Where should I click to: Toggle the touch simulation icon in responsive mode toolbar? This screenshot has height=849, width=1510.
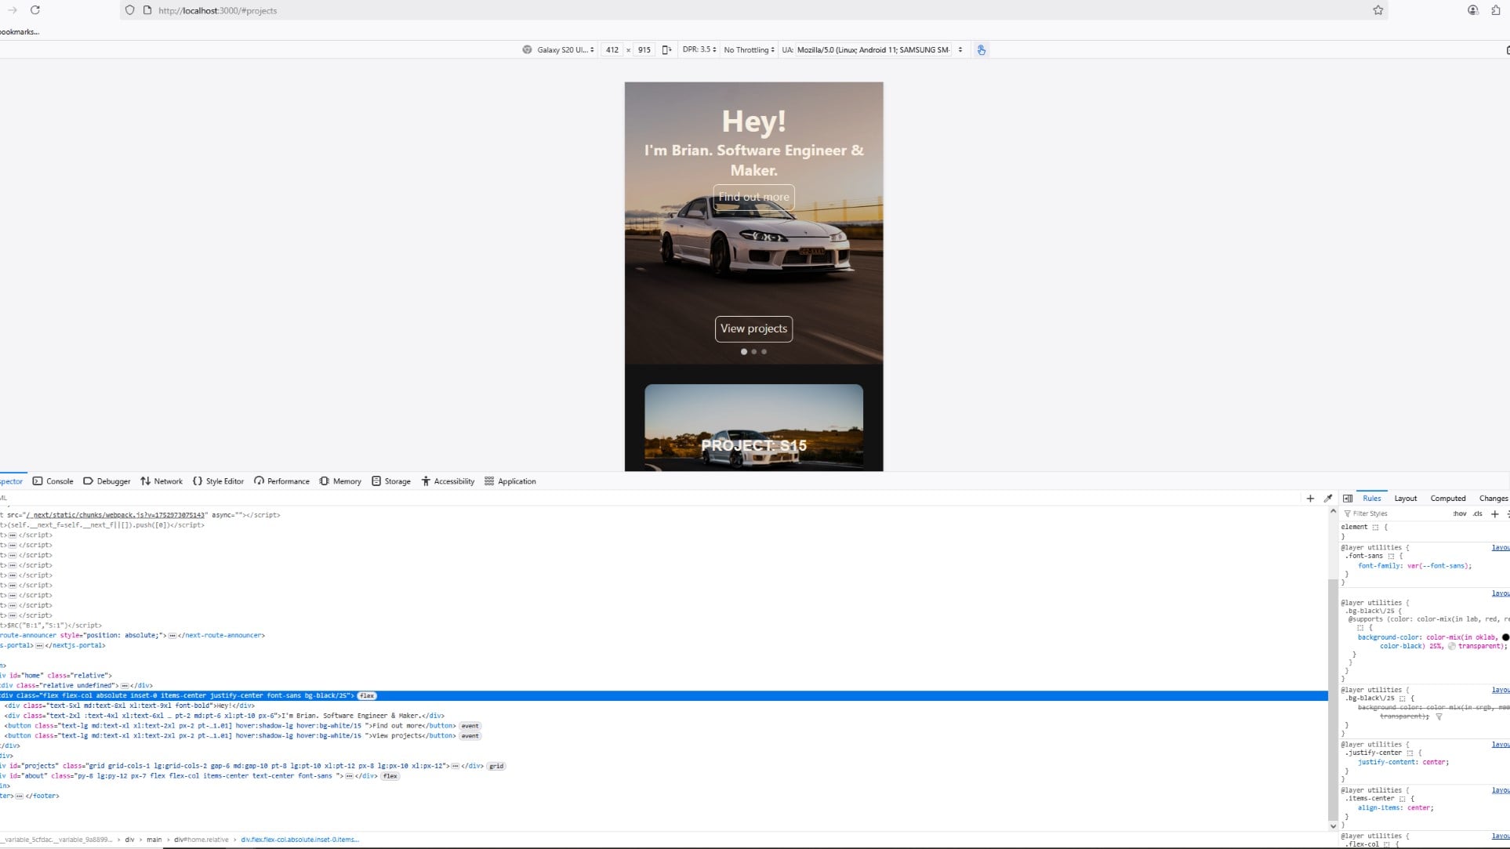(x=981, y=49)
